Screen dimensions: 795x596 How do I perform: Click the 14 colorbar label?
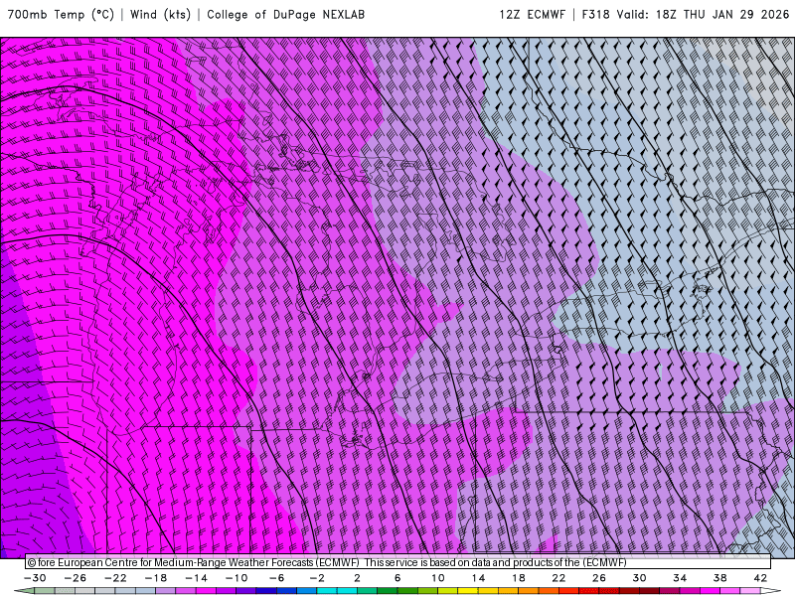point(478,578)
